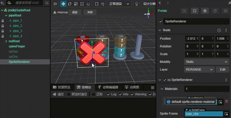The height and width of the screenshot is (118, 231).
Task: Select the Rotate gizmo tool
Action: click(x=70, y=4)
